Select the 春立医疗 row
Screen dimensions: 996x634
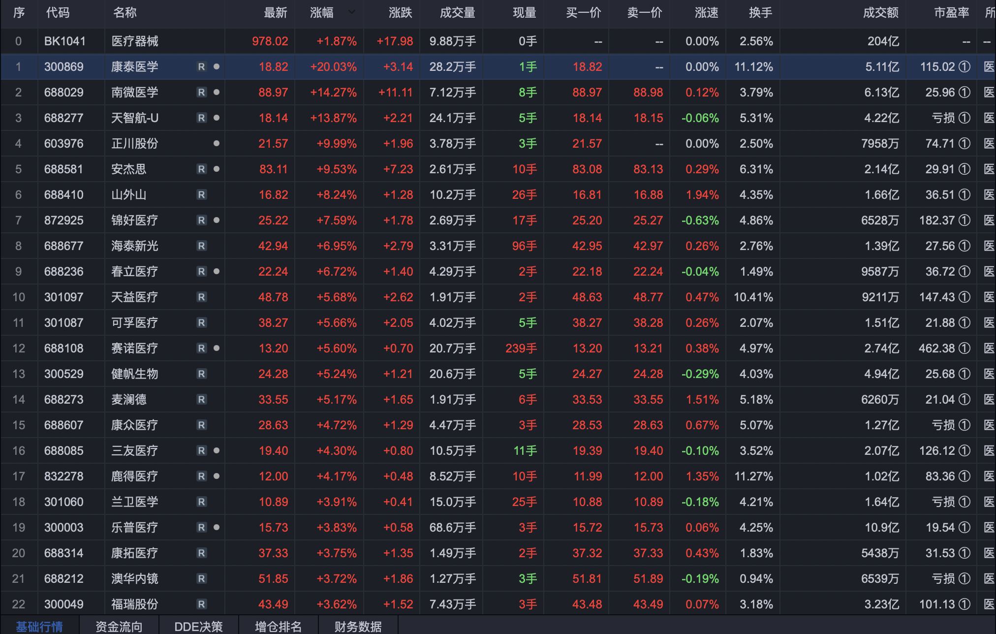(135, 271)
